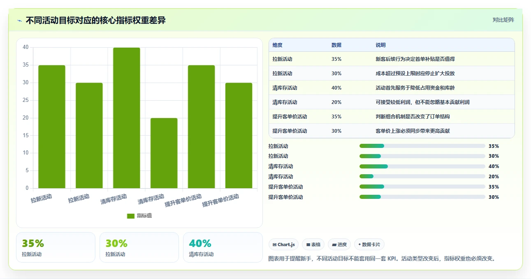The image size is (531, 279).
Task: Click the text 新客后续行为决定首单补贴是否值得
Action: click(415, 59)
